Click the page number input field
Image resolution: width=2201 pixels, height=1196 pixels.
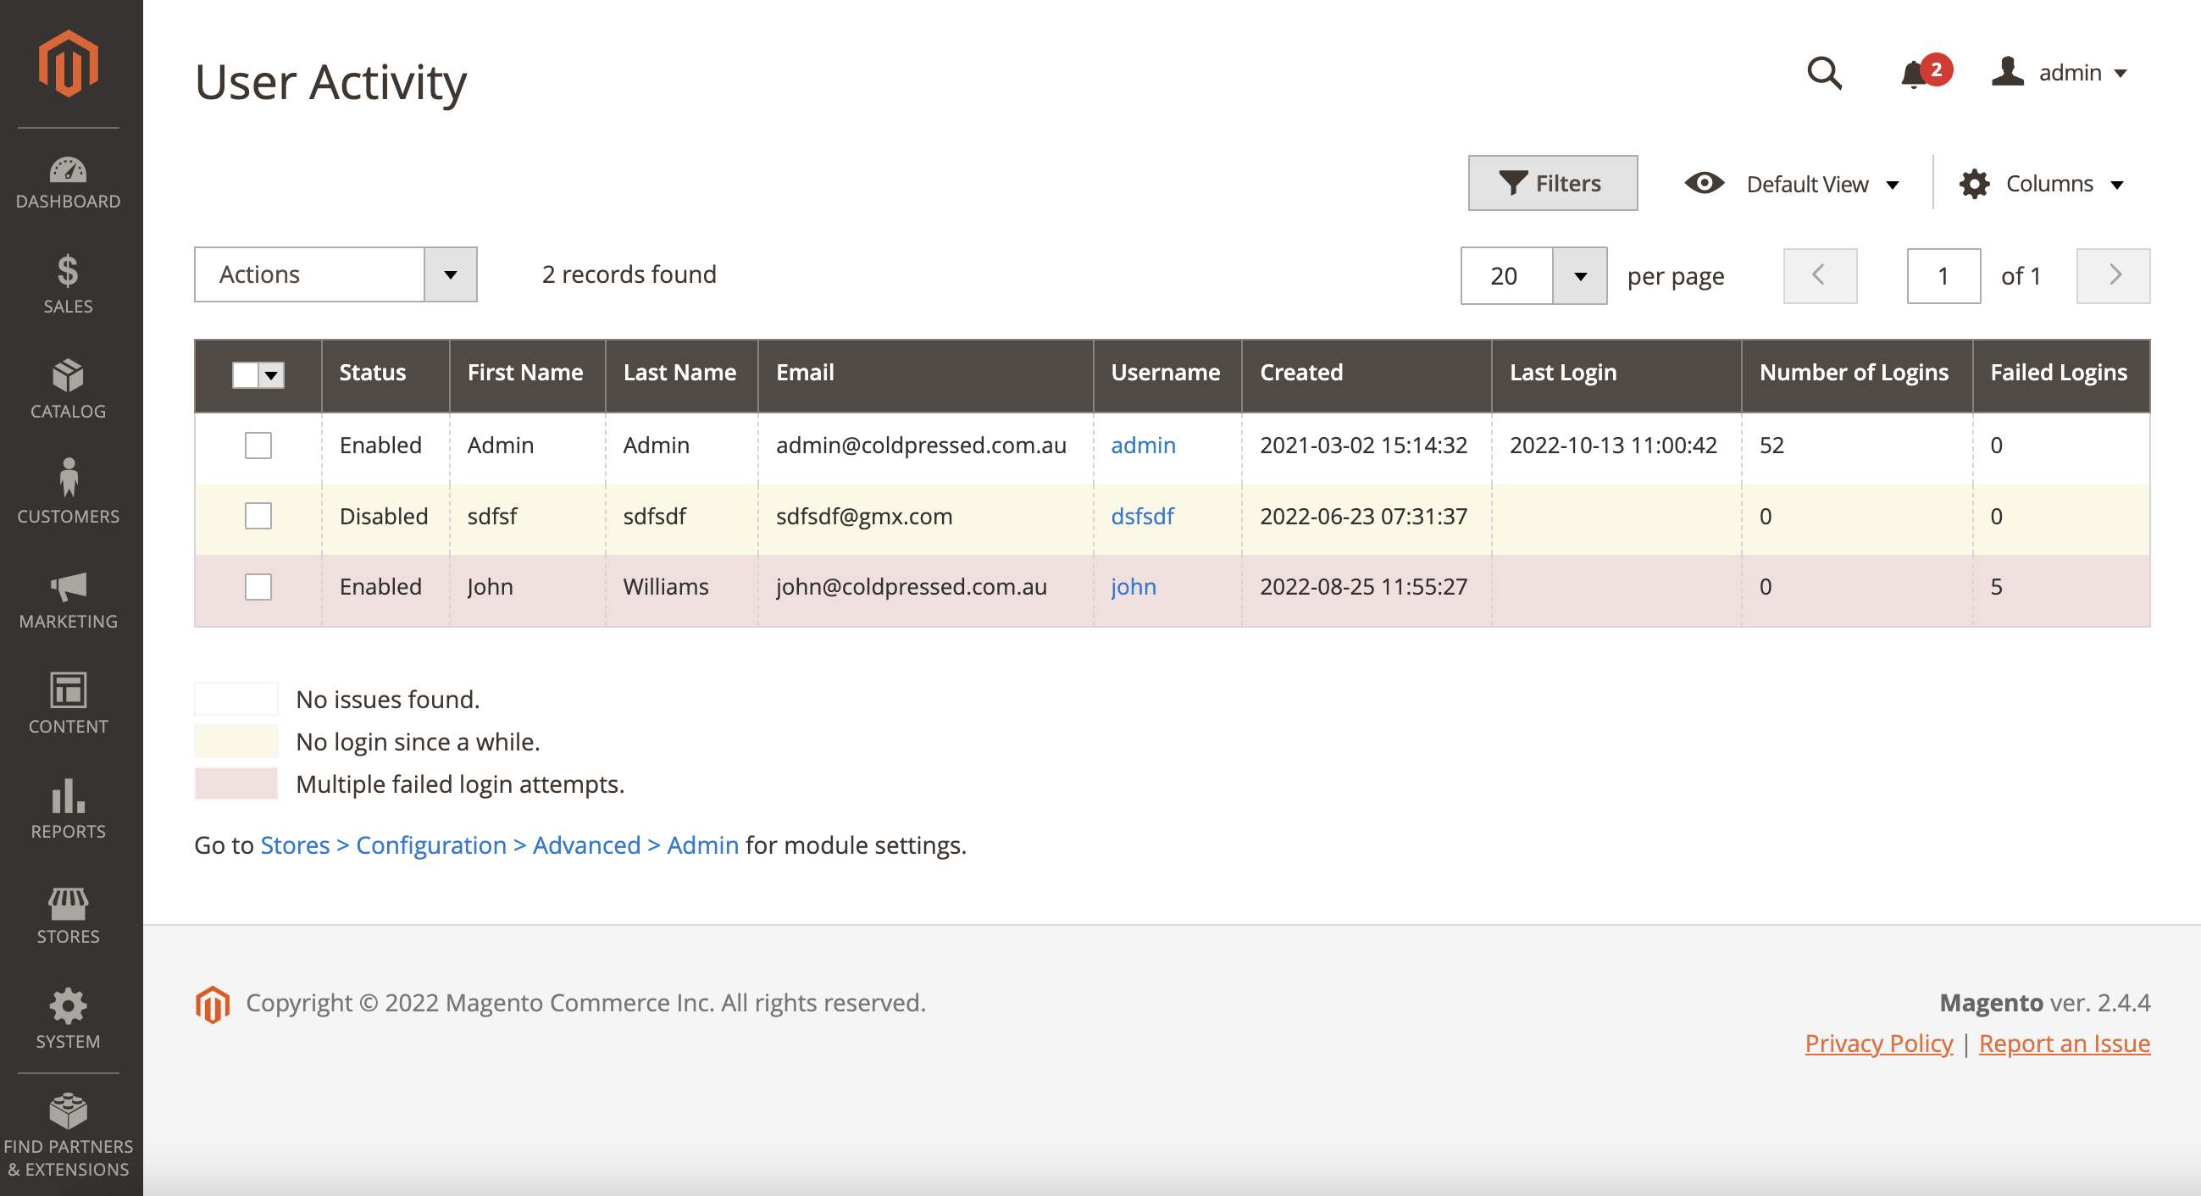pyautogui.click(x=1942, y=276)
